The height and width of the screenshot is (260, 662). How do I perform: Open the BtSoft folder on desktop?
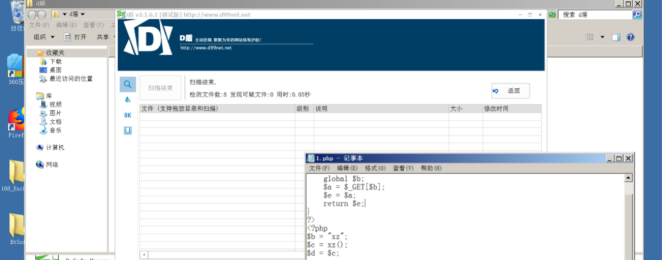(17, 229)
